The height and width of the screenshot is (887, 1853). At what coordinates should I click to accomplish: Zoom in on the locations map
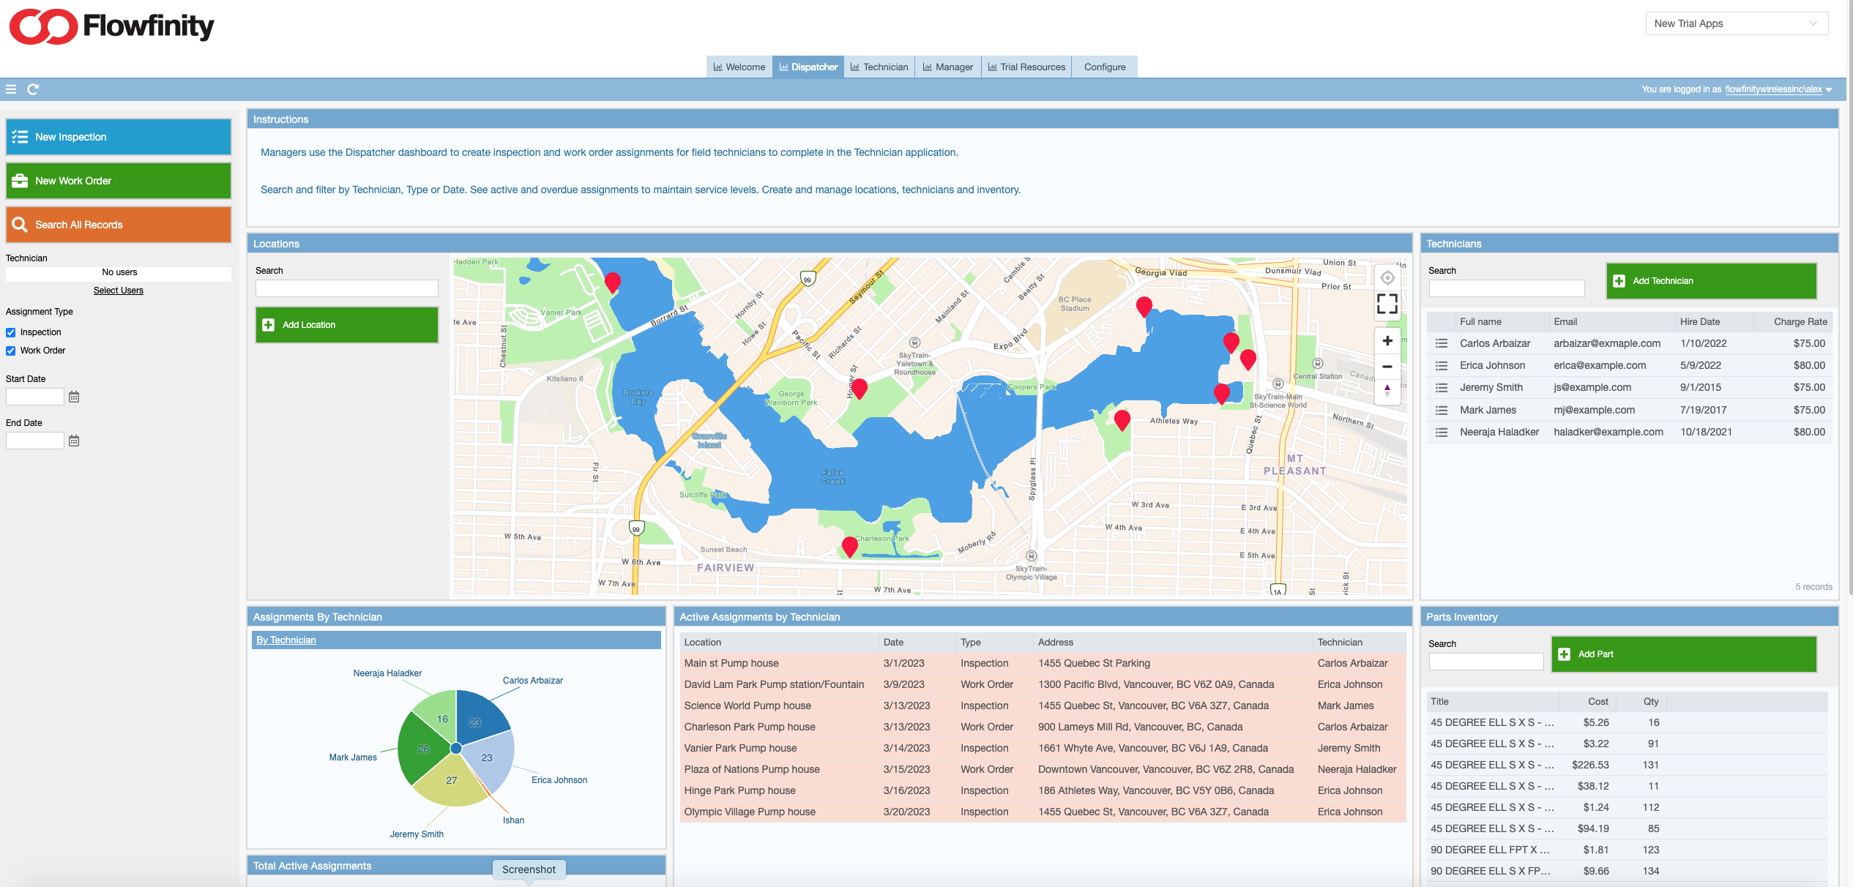point(1387,341)
